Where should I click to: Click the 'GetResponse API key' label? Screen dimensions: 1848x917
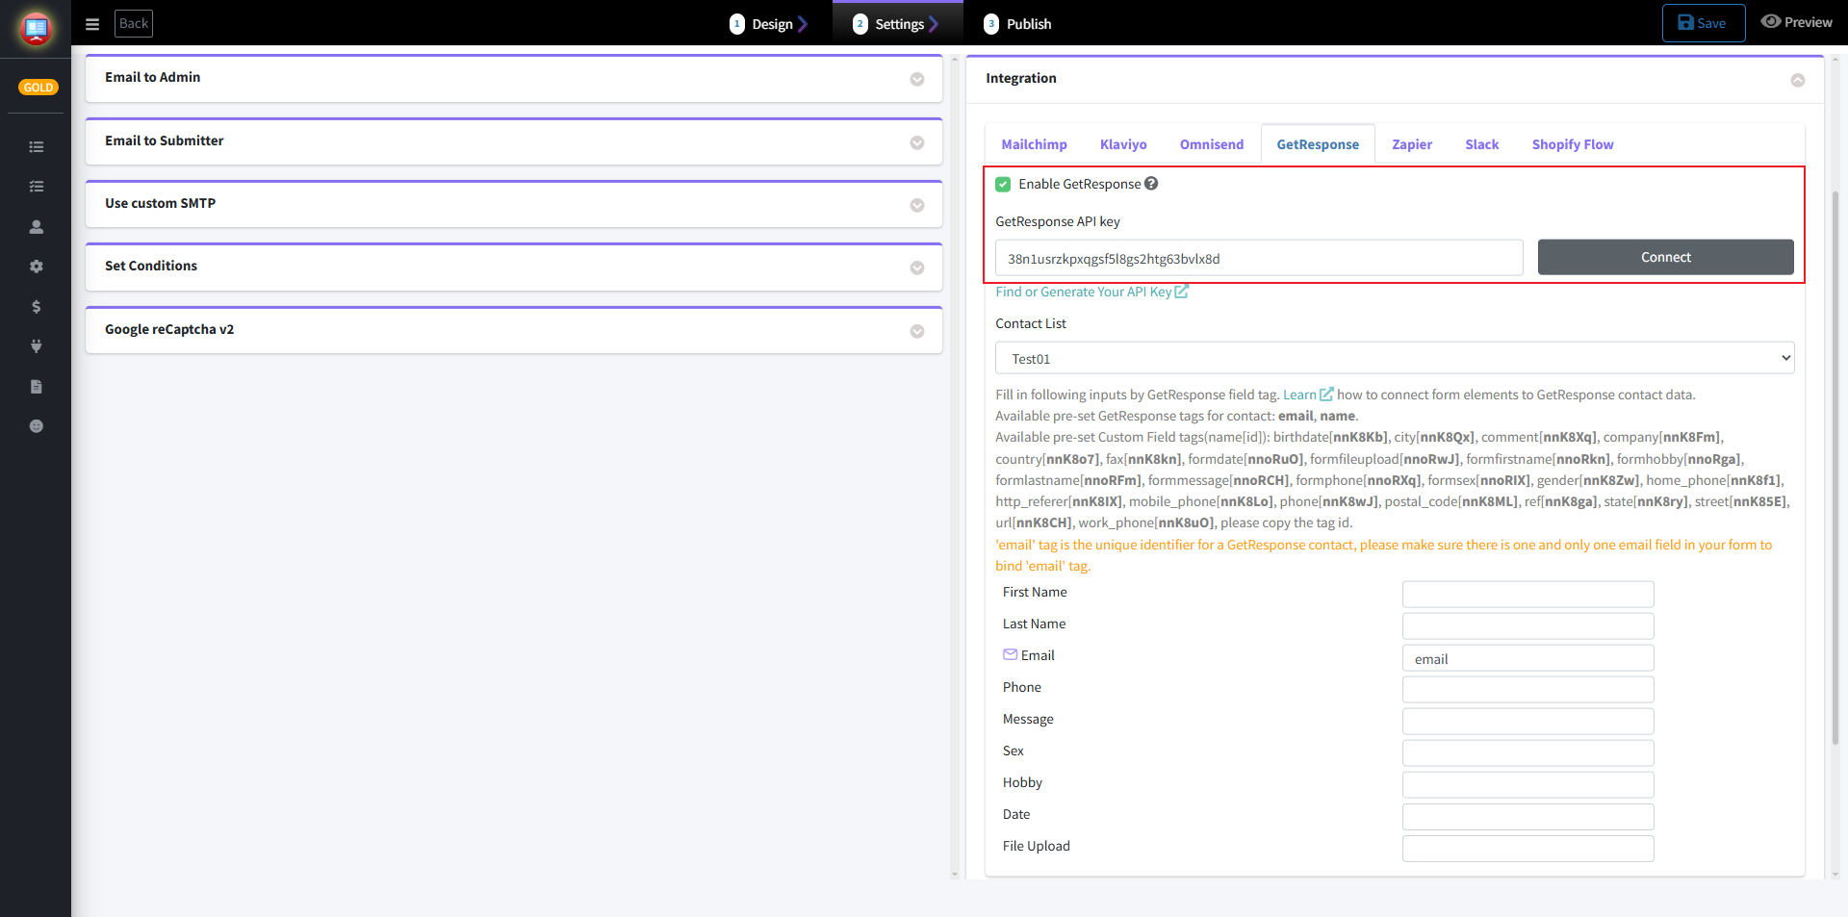tap(1058, 221)
